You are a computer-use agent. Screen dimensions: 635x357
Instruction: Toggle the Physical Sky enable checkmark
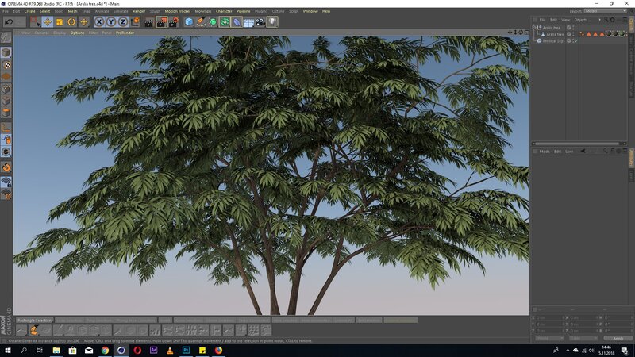[575, 40]
